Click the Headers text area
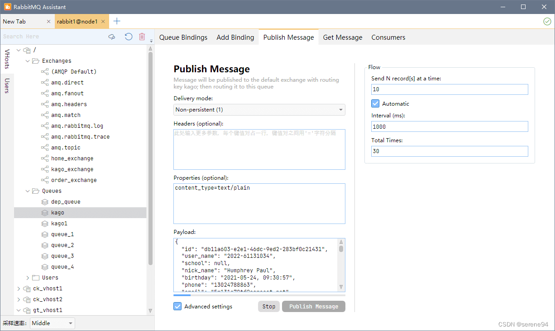Screen dimensions: 555x331 point(259,149)
